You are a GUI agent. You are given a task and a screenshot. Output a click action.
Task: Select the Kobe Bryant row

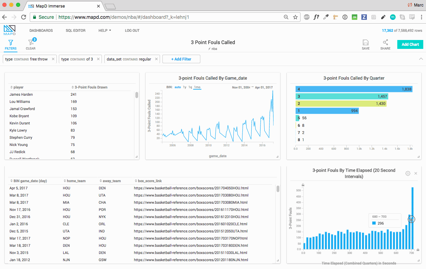[70, 116]
